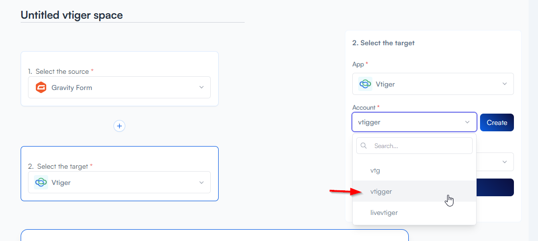Expand the App dropdown arrow

click(505, 84)
